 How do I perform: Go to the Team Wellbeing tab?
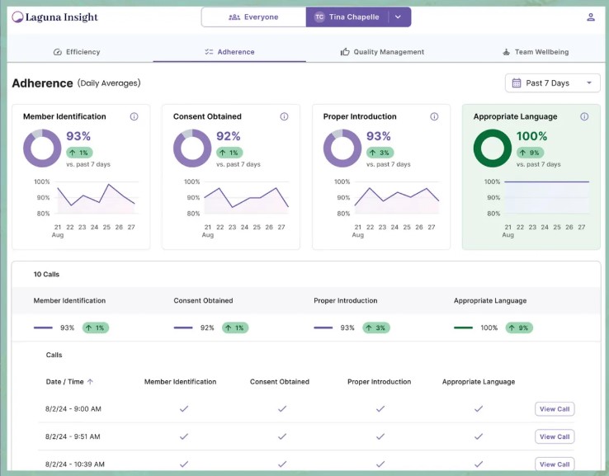coord(535,52)
